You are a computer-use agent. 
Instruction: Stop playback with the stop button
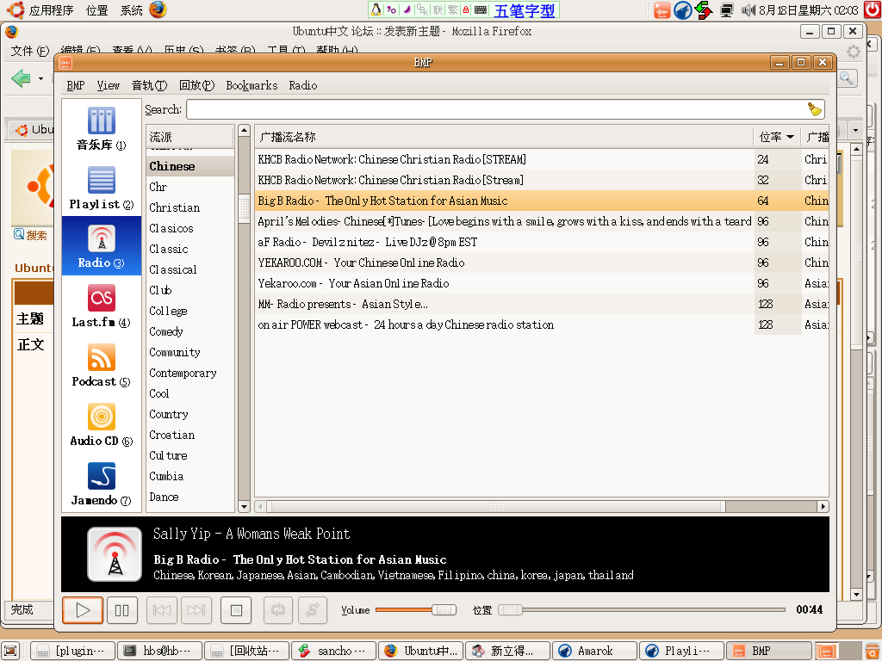(236, 610)
